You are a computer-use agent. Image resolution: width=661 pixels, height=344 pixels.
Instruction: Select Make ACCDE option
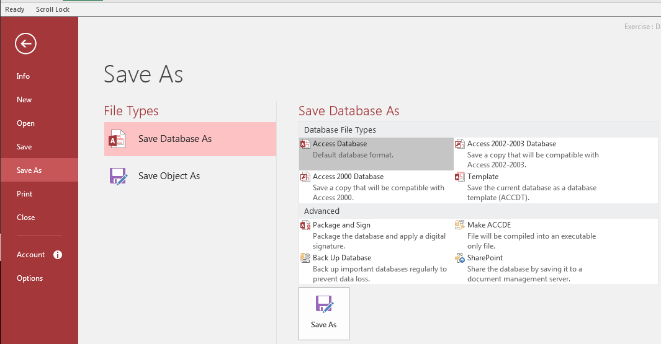pyautogui.click(x=530, y=236)
